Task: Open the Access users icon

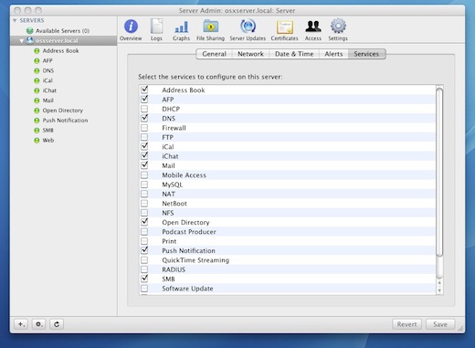Action: click(x=313, y=26)
